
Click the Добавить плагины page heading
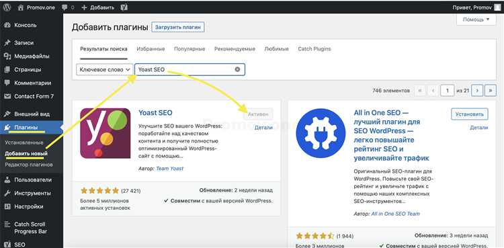110,27
